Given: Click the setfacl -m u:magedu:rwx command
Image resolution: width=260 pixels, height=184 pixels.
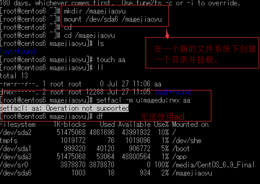Looking at the screenshot, I should tap(143, 100).
